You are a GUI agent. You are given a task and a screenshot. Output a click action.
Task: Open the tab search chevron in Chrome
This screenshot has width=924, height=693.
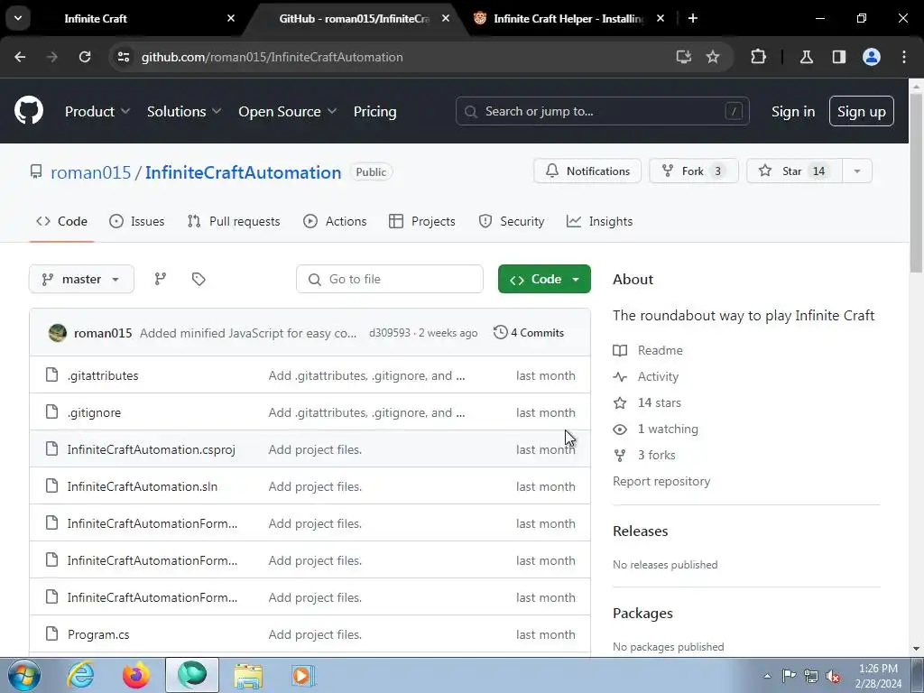pyautogui.click(x=18, y=18)
